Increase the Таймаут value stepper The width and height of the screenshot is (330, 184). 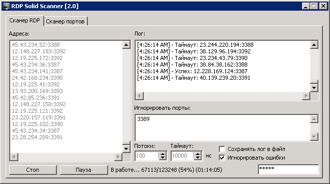197,154
